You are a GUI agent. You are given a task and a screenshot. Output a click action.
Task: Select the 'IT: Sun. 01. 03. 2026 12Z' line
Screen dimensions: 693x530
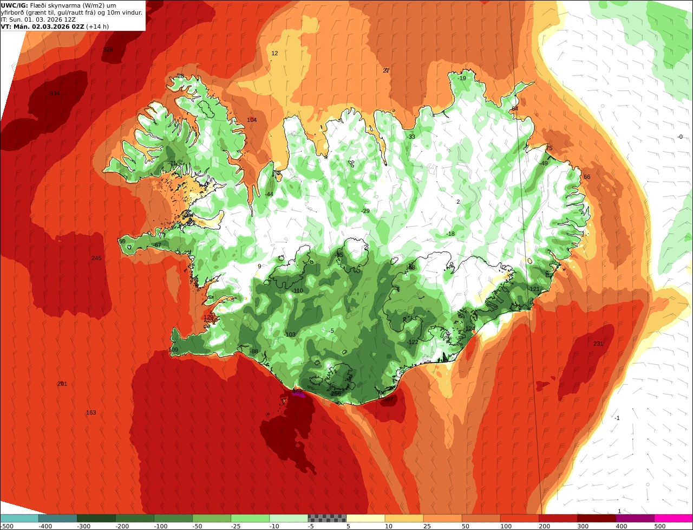click(x=38, y=20)
